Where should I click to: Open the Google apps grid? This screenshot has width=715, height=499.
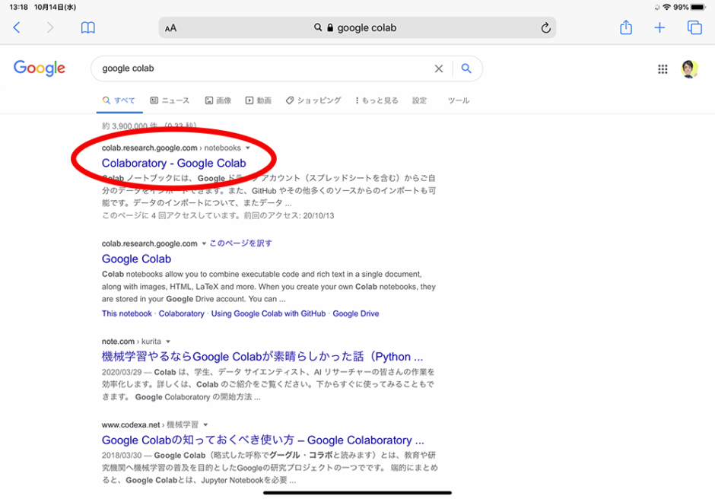pos(663,68)
